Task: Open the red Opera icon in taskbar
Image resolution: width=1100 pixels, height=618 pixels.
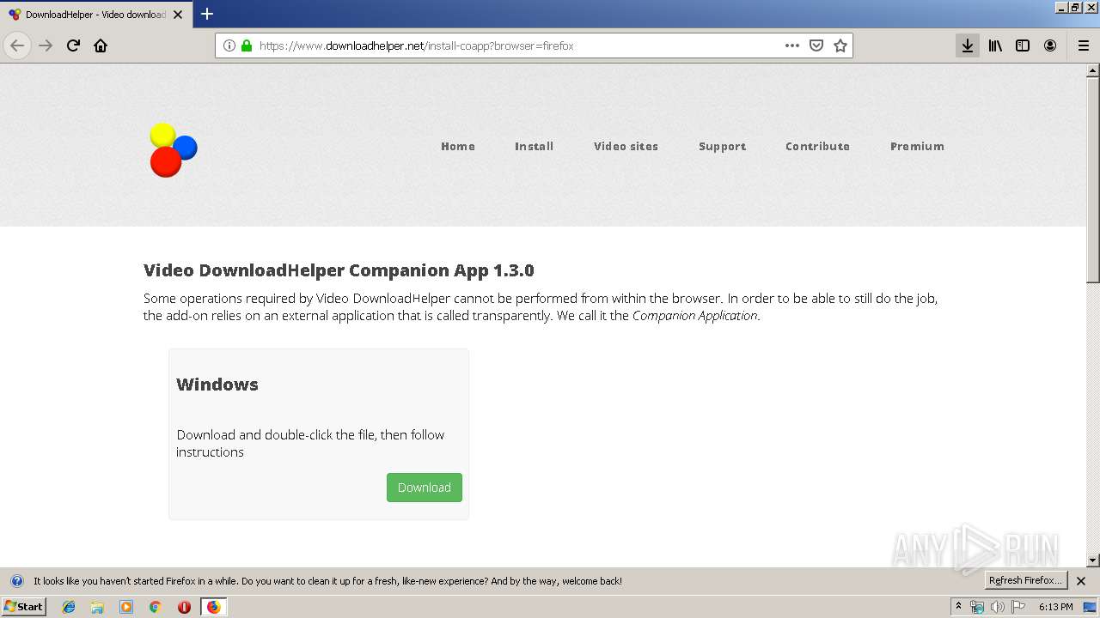Action: [x=184, y=607]
